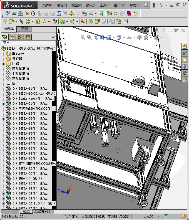Open the Hide/Show Items dropdown arrow

[134, 38]
